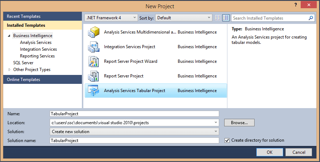320x162 pixels.
Task: Open the Online Templates section
Action: coord(43,80)
